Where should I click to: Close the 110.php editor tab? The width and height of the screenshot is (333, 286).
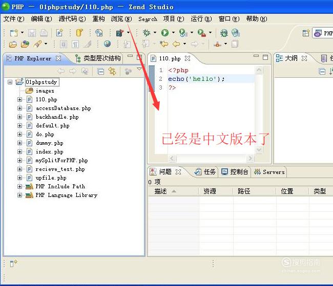[x=188, y=58]
